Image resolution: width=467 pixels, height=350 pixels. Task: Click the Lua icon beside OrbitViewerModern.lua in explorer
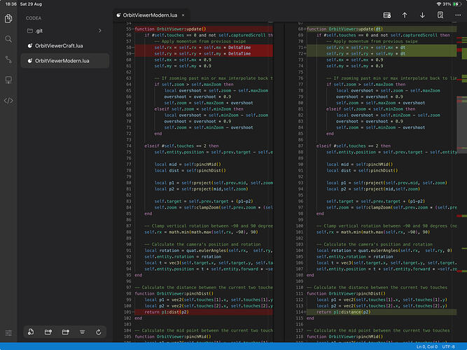(x=30, y=61)
